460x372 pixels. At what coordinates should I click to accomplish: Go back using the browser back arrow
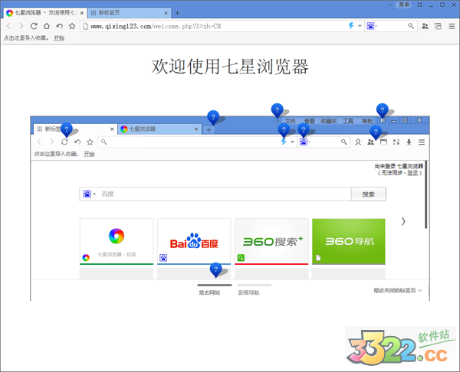(x=8, y=26)
